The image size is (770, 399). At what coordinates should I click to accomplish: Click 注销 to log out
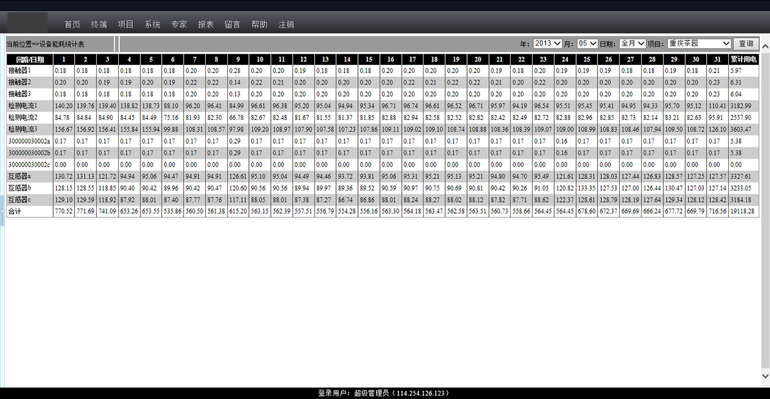286,24
